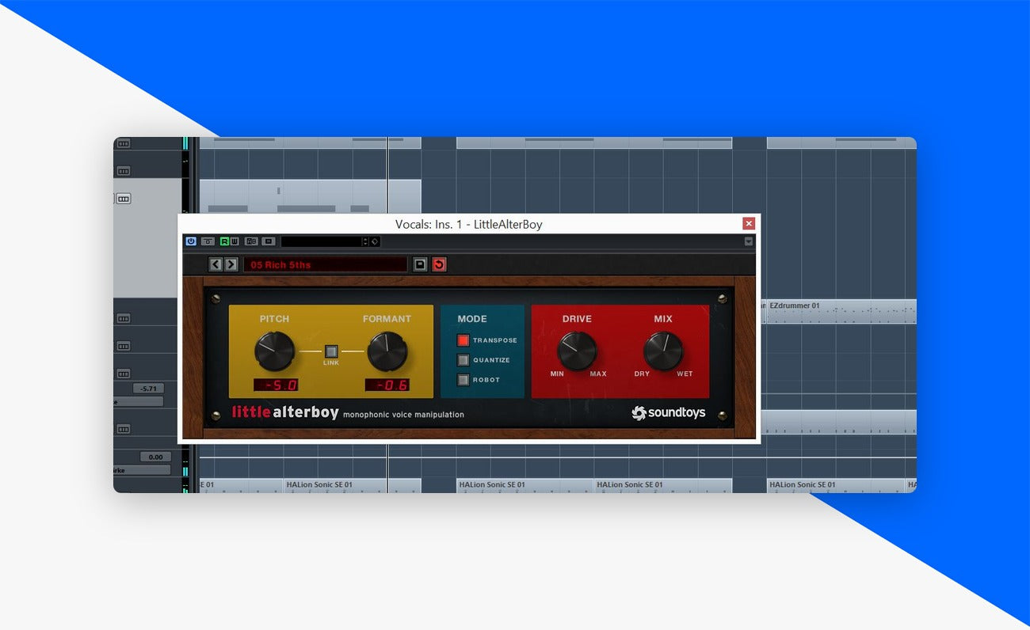Image resolution: width=1030 pixels, height=630 pixels.
Task: Click the little alterboy logo text
Action: click(285, 412)
